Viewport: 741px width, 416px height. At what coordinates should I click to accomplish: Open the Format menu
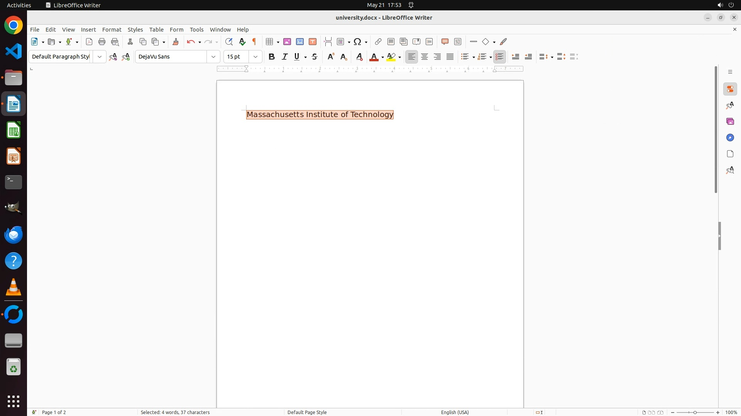click(x=112, y=30)
